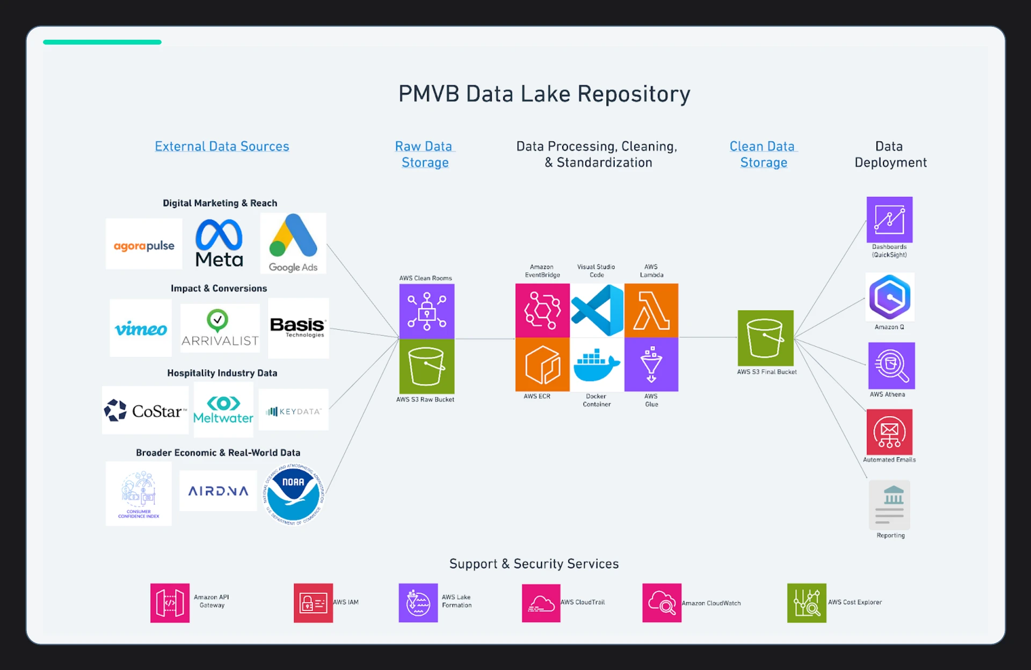This screenshot has width=1031, height=670.
Task: Click the Amazon EventBridge icon
Action: click(542, 310)
